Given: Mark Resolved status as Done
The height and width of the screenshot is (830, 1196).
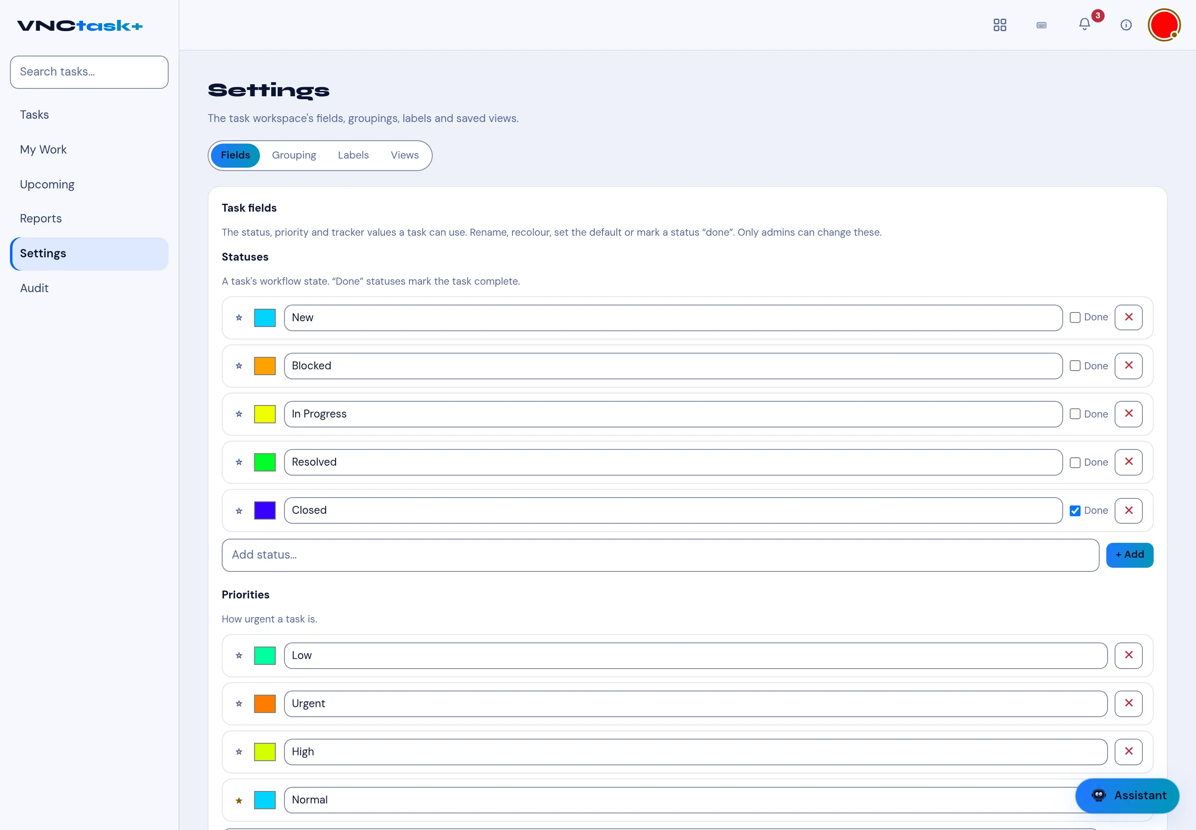Looking at the screenshot, I should [x=1075, y=462].
